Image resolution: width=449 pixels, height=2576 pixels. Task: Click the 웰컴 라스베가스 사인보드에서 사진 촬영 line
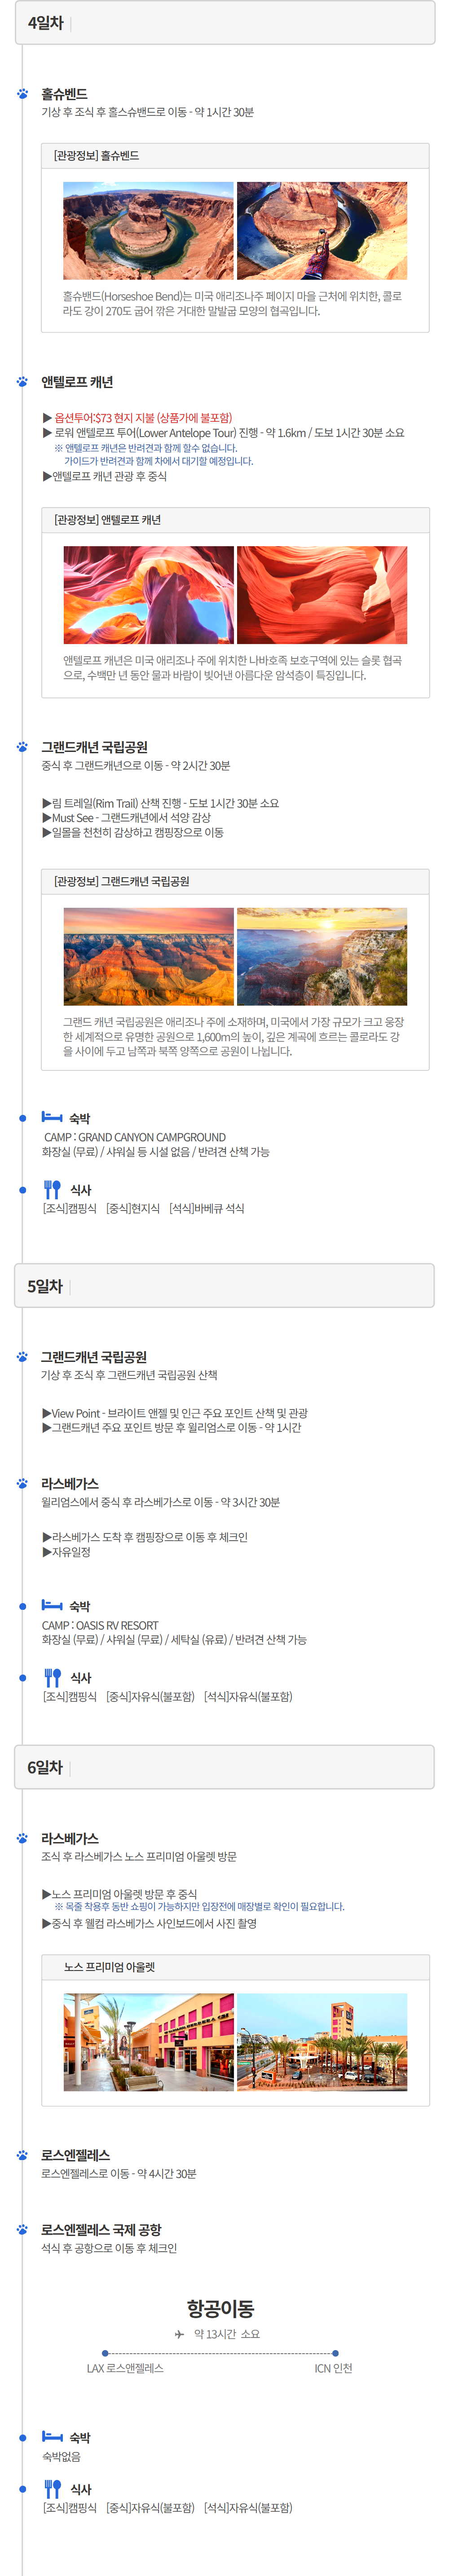[x=149, y=1923]
